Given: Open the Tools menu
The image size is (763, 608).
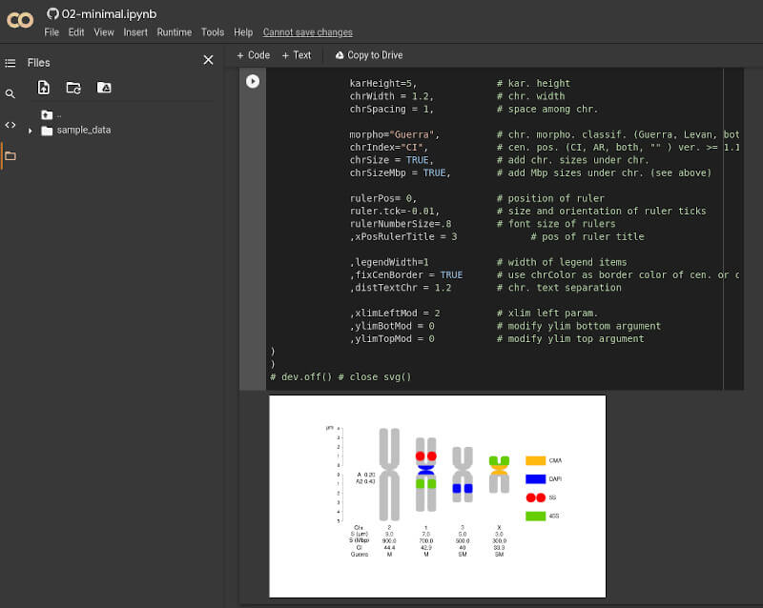Looking at the screenshot, I should point(213,32).
